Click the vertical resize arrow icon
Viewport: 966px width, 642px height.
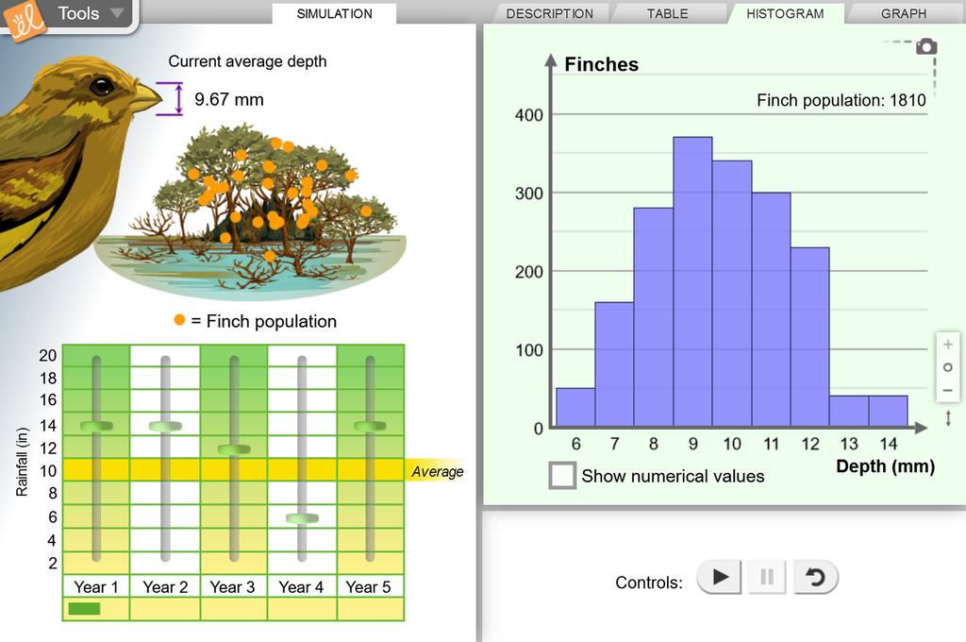(x=948, y=418)
